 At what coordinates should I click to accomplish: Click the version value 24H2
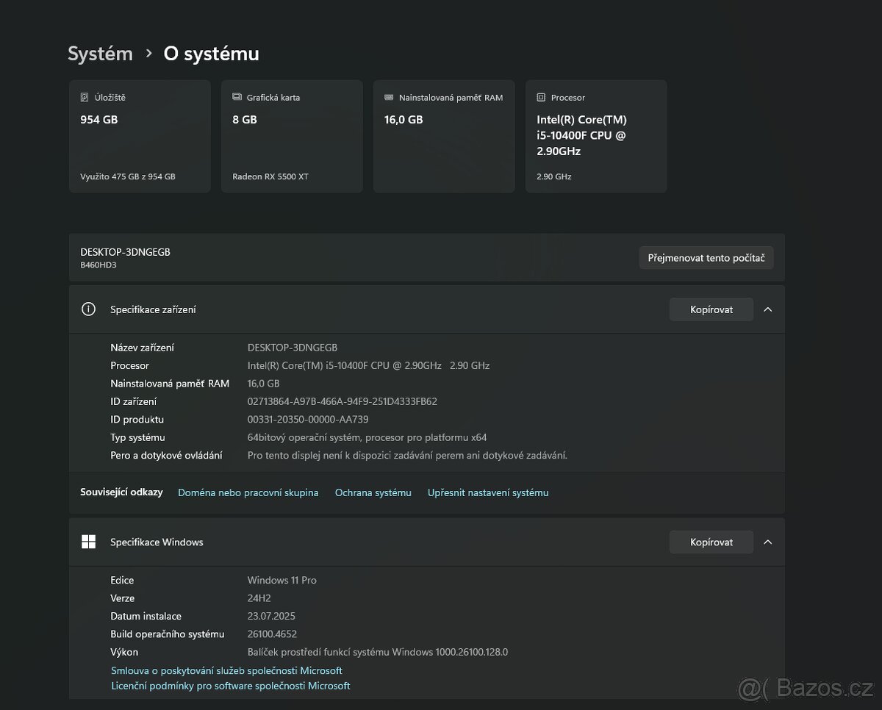[x=260, y=598]
